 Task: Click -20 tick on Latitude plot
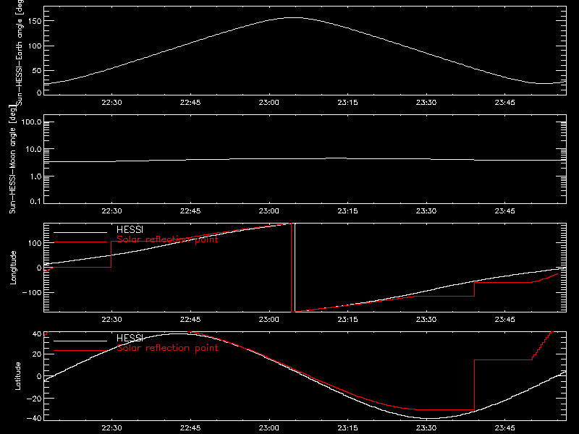tap(34, 399)
